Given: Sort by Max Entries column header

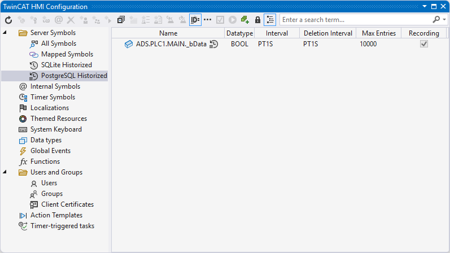Looking at the screenshot, I should tap(379, 33).
